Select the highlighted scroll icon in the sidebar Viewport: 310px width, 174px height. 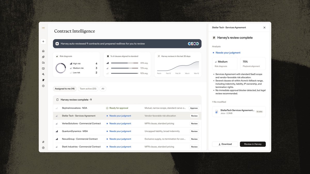coord(43,80)
